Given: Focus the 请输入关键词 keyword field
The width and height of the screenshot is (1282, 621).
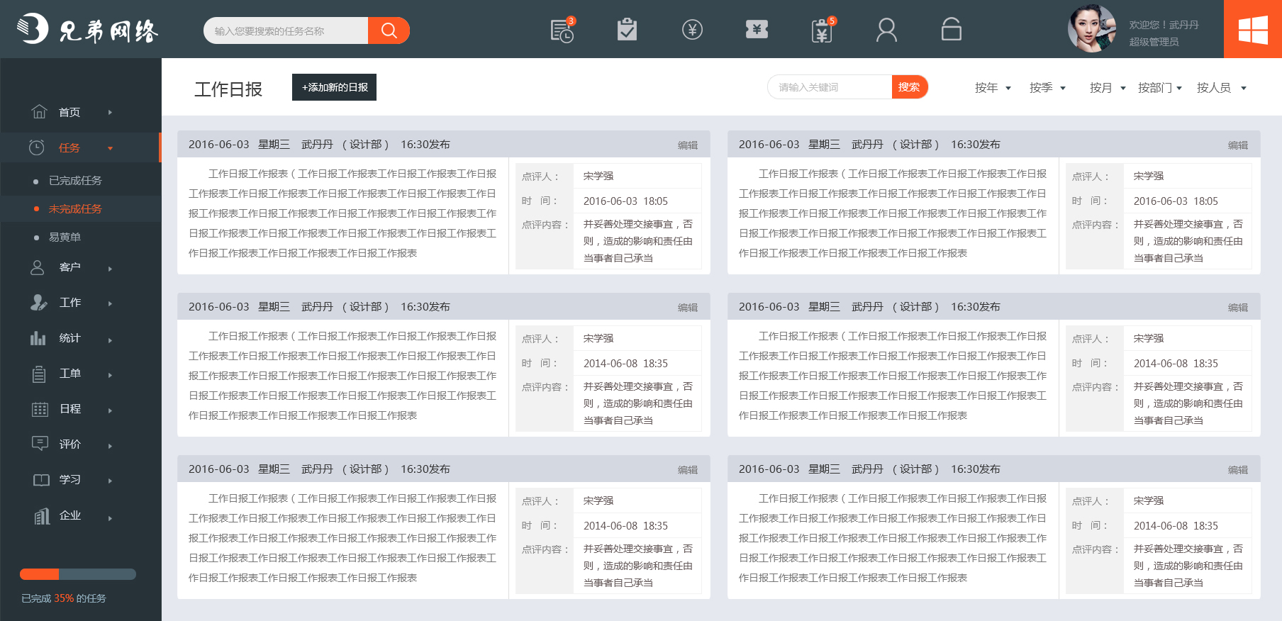Looking at the screenshot, I should point(830,87).
